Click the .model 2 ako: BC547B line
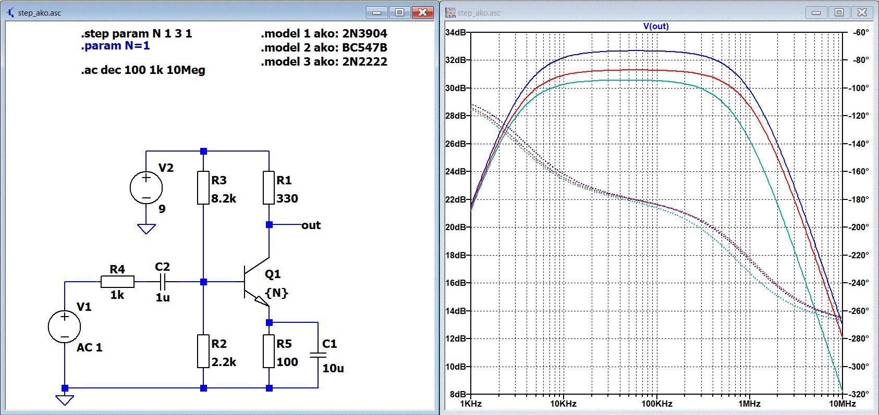879x415 pixels. [x=324, y=47]
